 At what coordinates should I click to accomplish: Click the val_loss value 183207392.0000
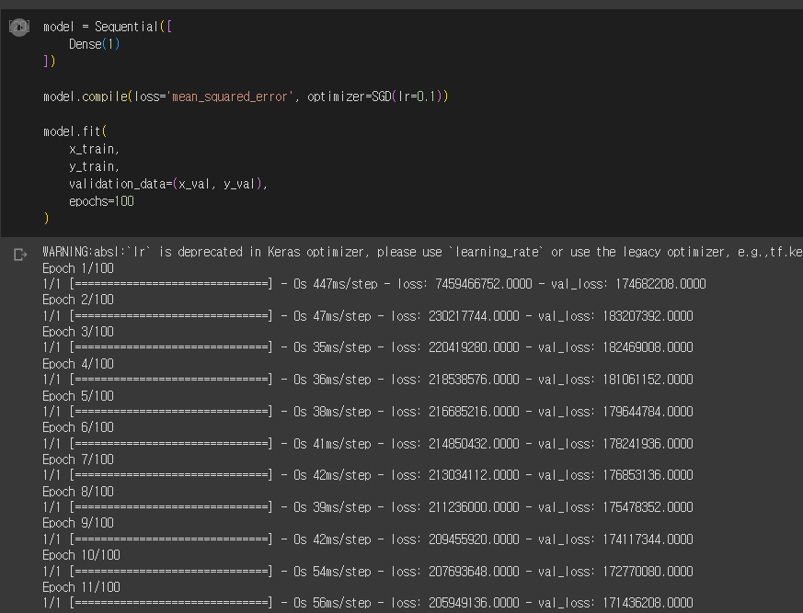click(648, 316)
